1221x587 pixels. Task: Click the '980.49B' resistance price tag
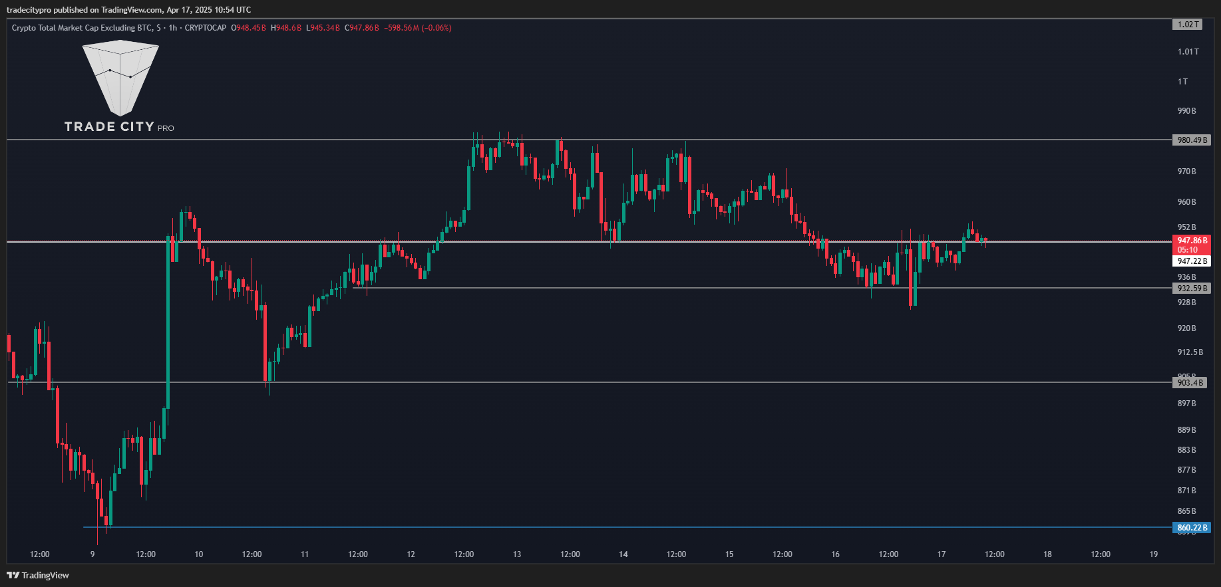1191,140
